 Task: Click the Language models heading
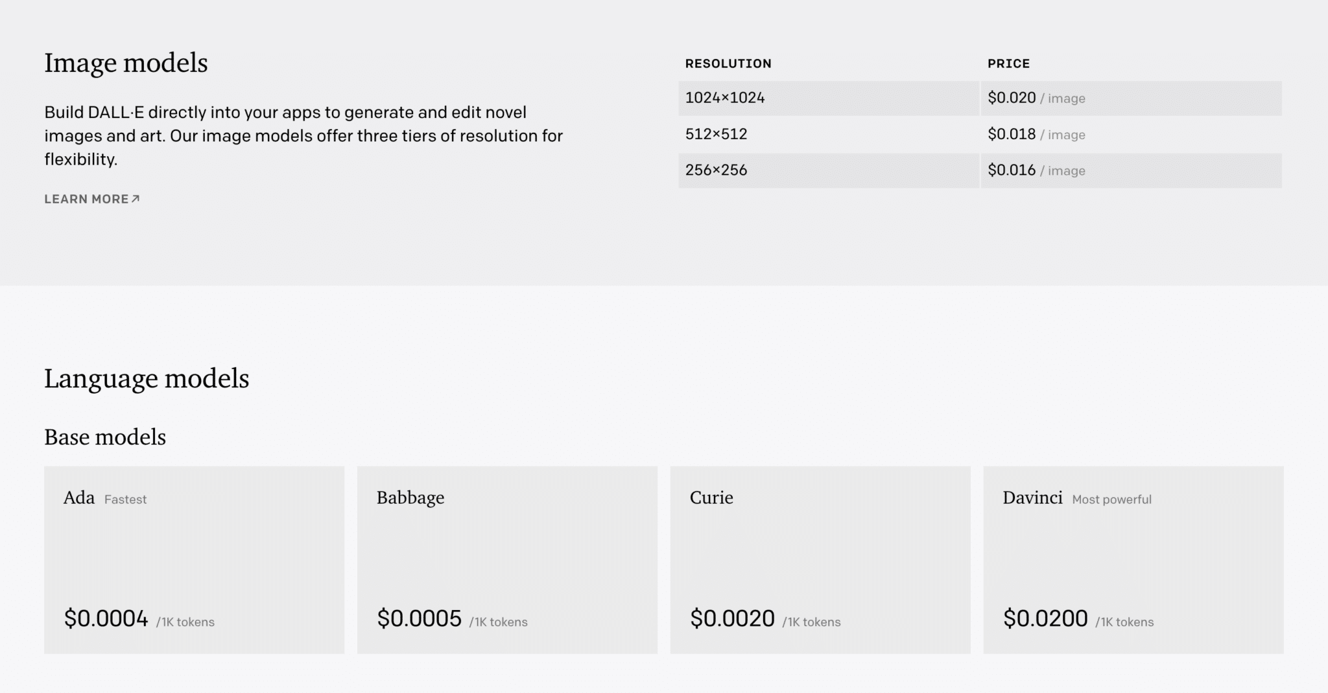(x=147, y=379)
